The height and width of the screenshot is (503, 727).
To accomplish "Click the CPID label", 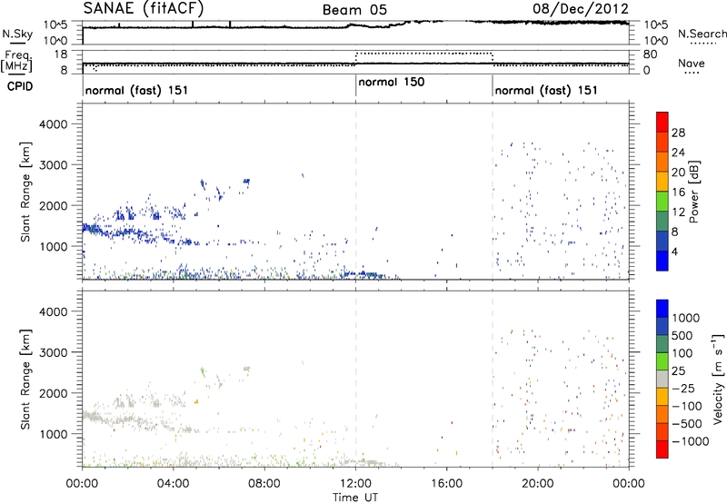I will click(20, 86).
